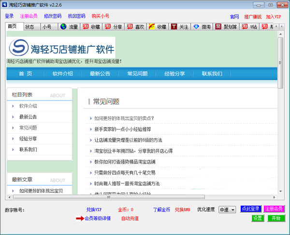This screenshot has height=235, width=290.
Task: Click the red arrow beside 会员等级详情
Action: 80,219
